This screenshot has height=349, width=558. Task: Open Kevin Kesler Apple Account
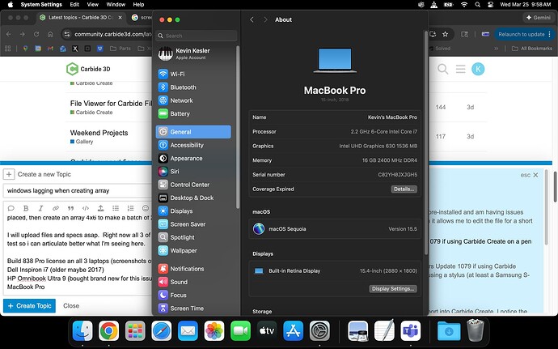point(194,53)
